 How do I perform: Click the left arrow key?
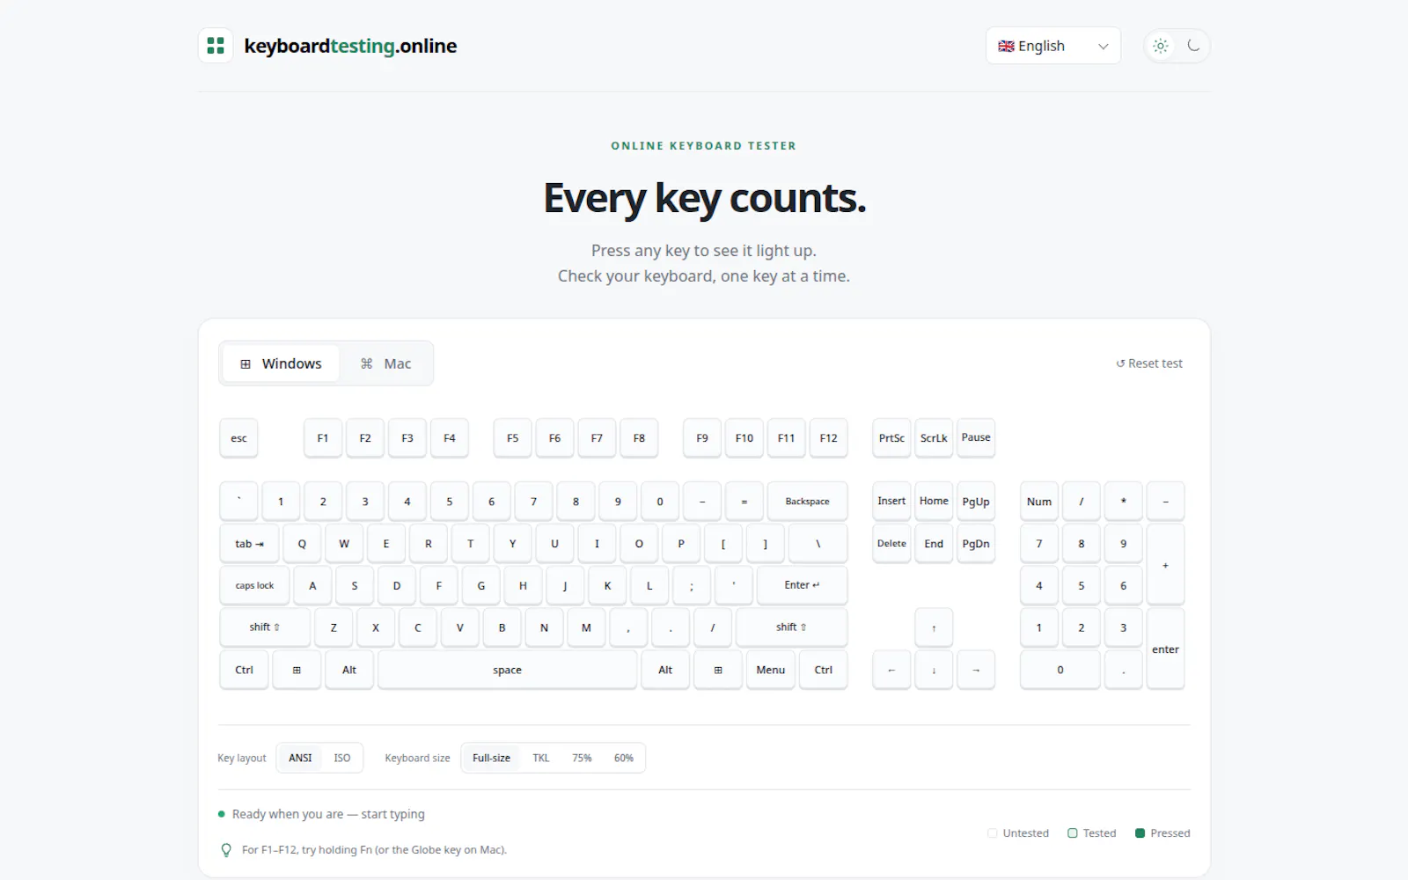[x=891, y=670]
